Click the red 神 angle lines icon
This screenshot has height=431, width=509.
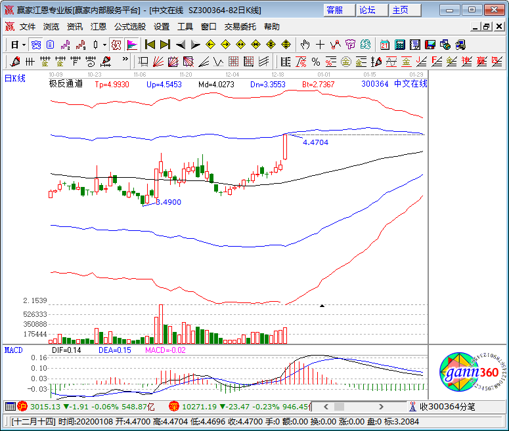tap(467, 62)
